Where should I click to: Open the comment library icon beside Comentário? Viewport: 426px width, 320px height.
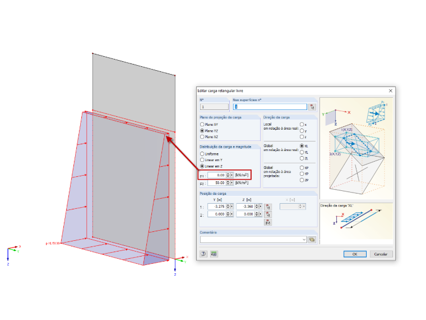[x=312, y=240]
